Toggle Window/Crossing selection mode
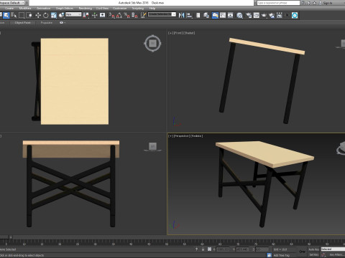The image size is (345, 258). pyautogui.click(x=29, y=15)
